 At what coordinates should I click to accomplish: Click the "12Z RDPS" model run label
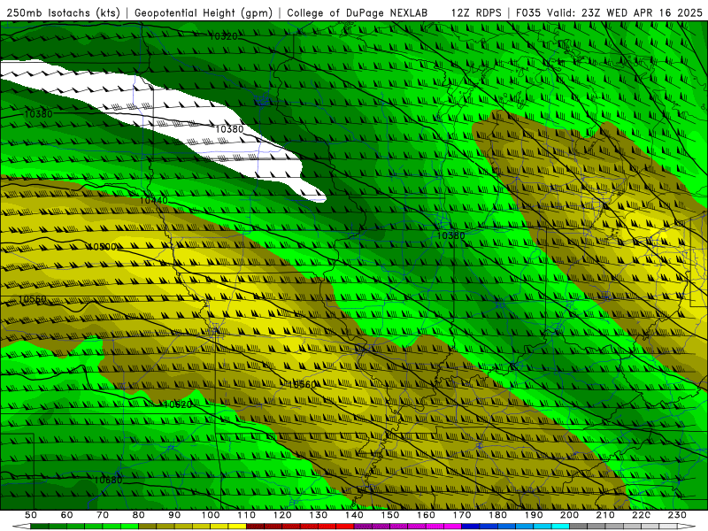[x=476, y=13]
